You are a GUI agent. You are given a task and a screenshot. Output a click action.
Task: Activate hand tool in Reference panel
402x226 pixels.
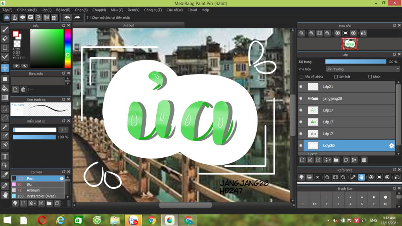pyautogui.click(x=361, y=177)
